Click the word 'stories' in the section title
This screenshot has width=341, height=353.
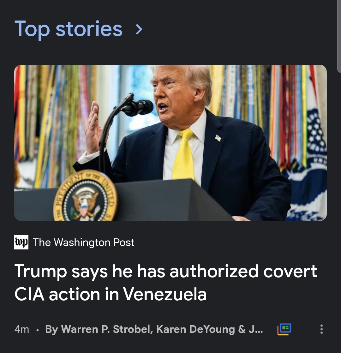point(89,29)
